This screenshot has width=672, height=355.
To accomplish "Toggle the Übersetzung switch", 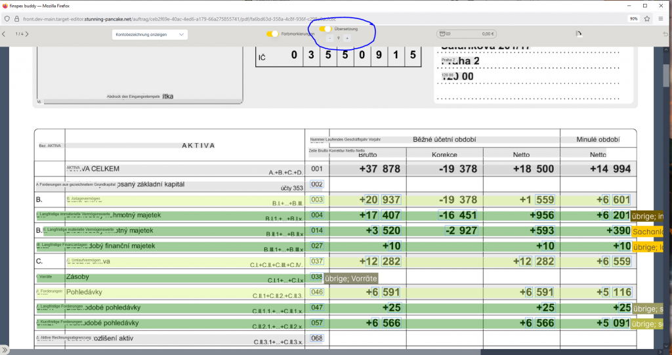I will tap(325, 29).
